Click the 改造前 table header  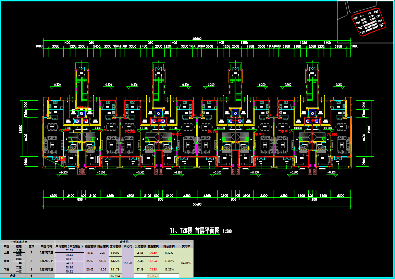(124, 242)
